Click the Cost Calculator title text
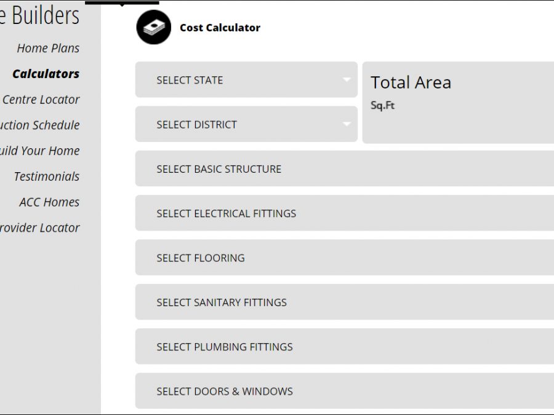Viewport: 554px width, 415px height. (220, 28)
